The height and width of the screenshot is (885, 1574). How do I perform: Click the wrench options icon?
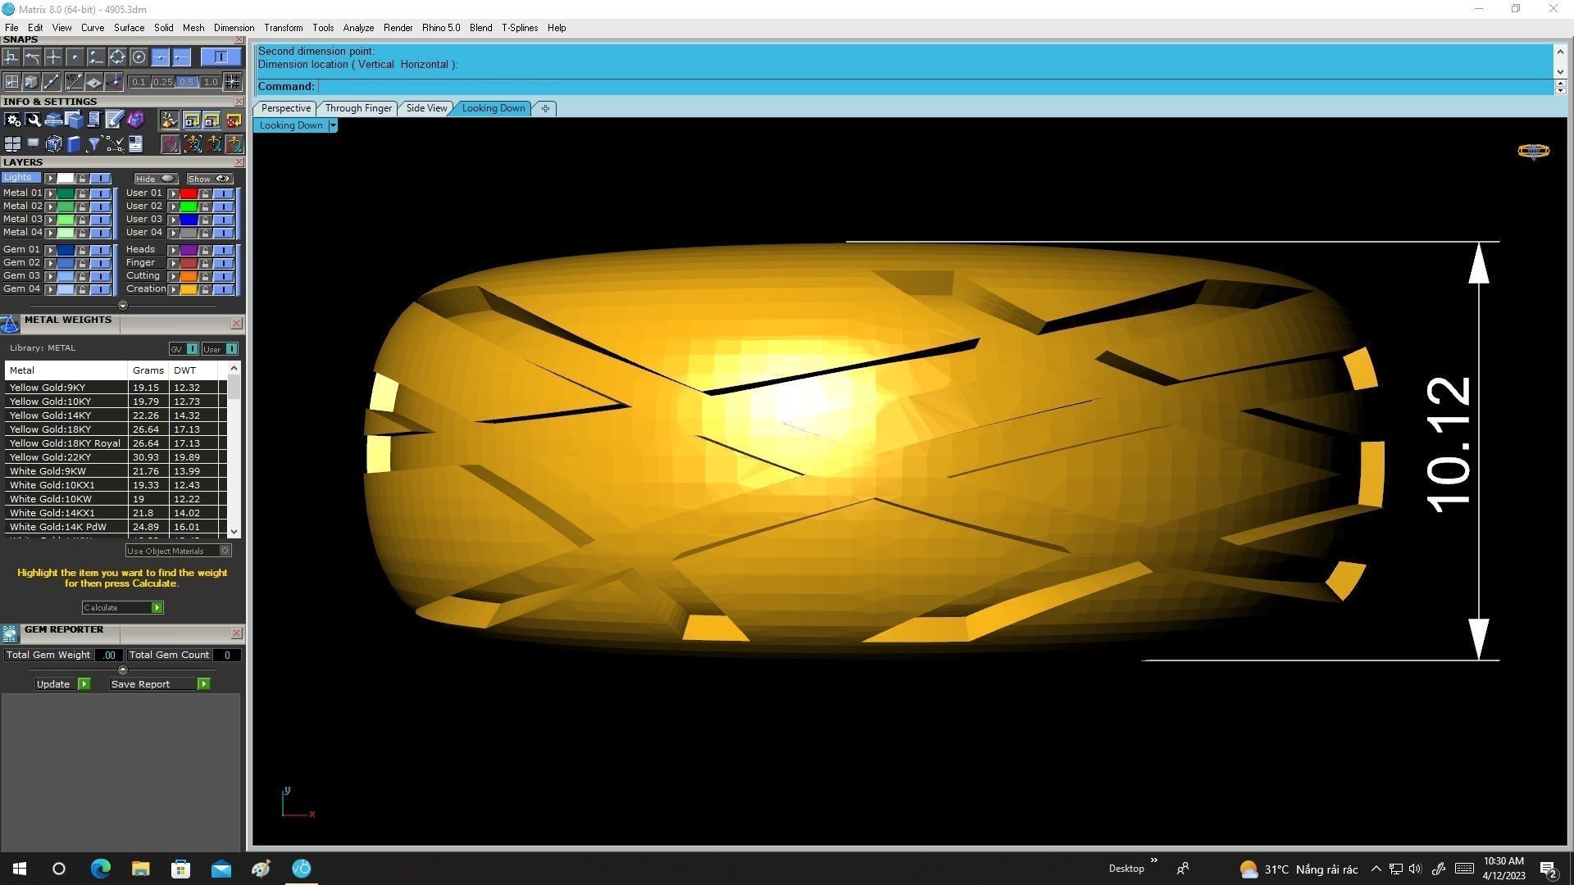click(33, 120)
